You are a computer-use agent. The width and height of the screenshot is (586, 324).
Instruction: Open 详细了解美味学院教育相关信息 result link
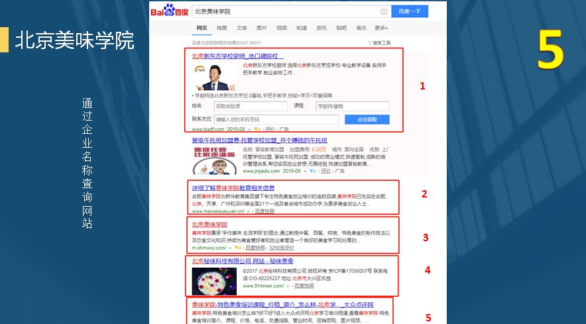pos(233,188)
